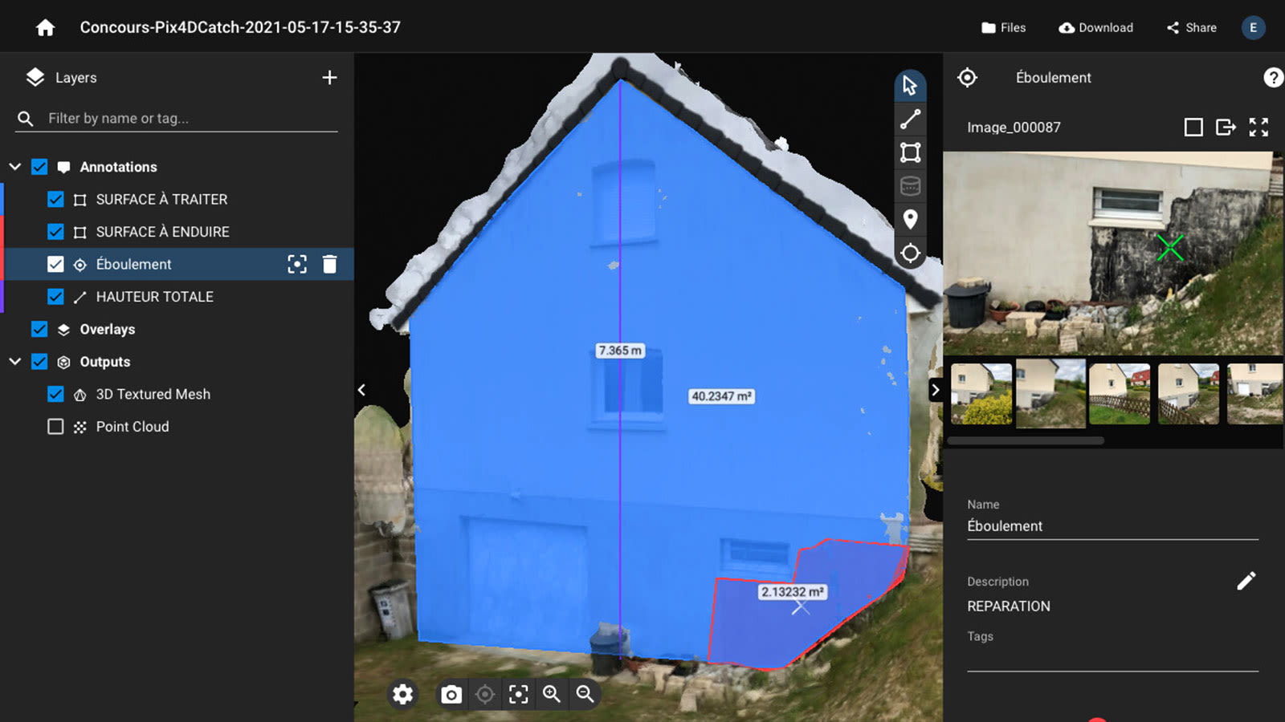Activate the Location marker tool
The height and width of the screenshot is (722, 1285).
point(910,221)
